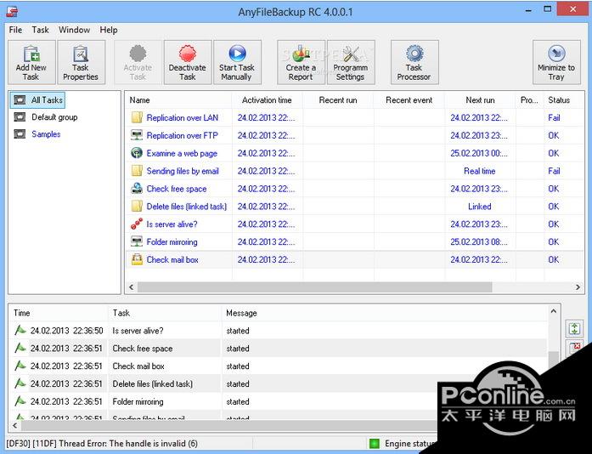
Task: Select the log entry for Folder mirroring
Action: (x=279, y=402)
